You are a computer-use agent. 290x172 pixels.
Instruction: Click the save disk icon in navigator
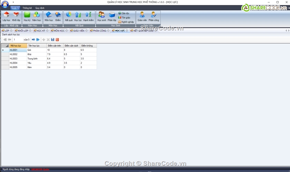click(x=53, y=40)
